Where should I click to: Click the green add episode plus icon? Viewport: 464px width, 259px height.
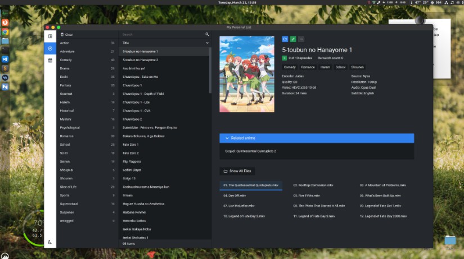click(x=285, y=58)
